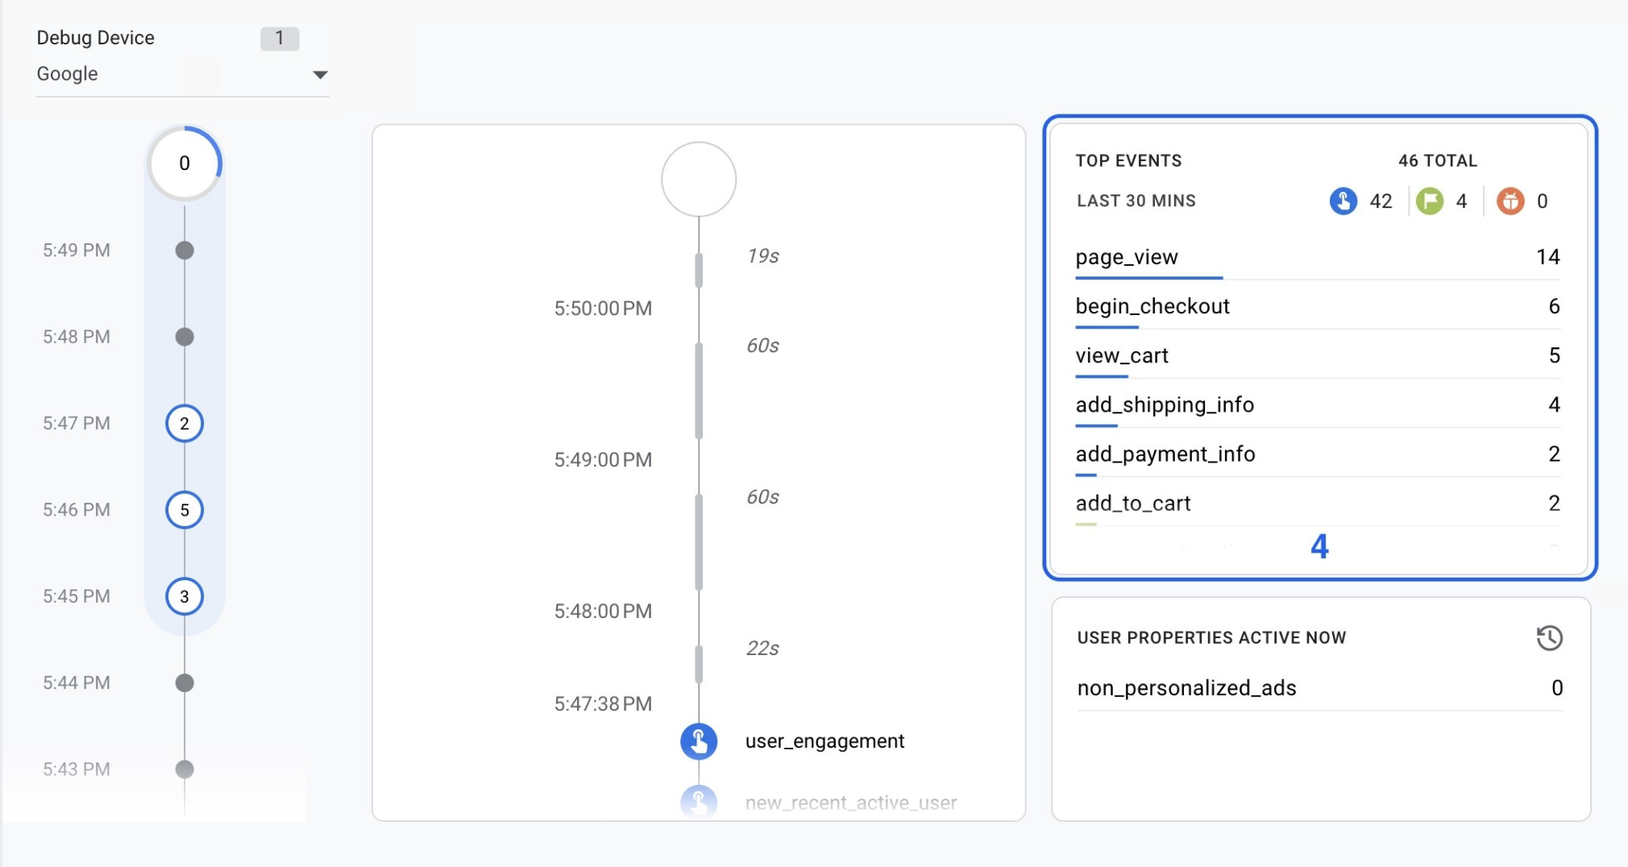Click the orange error events icon

click(1510, 201)
